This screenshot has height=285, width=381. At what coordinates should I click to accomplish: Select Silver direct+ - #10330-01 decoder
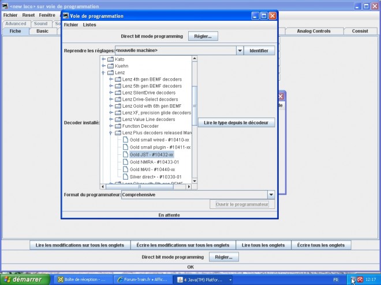pyautogui.click(x=155, y=177)
